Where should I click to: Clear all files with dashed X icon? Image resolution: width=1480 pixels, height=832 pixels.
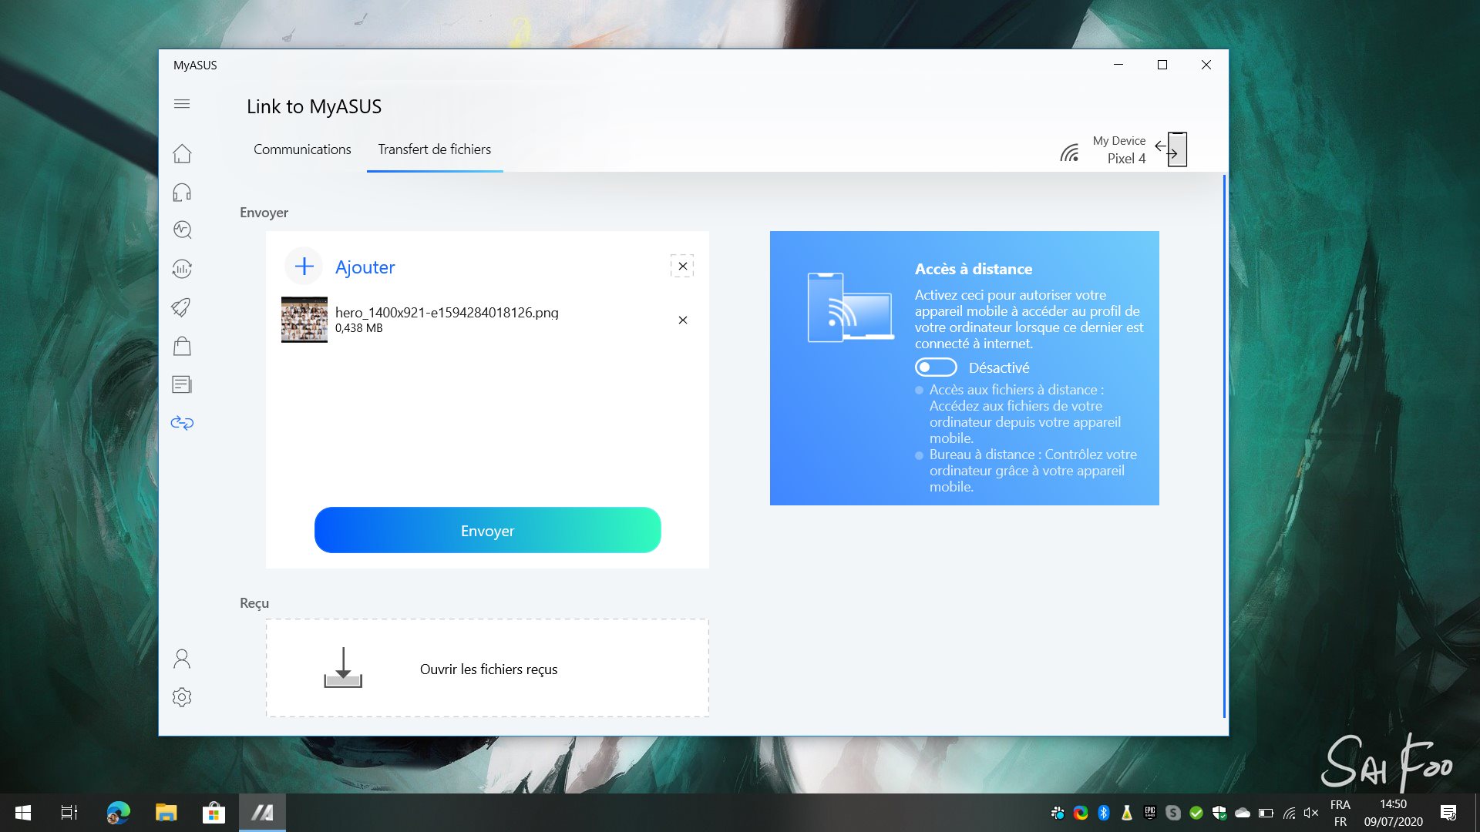coord(682,266)
